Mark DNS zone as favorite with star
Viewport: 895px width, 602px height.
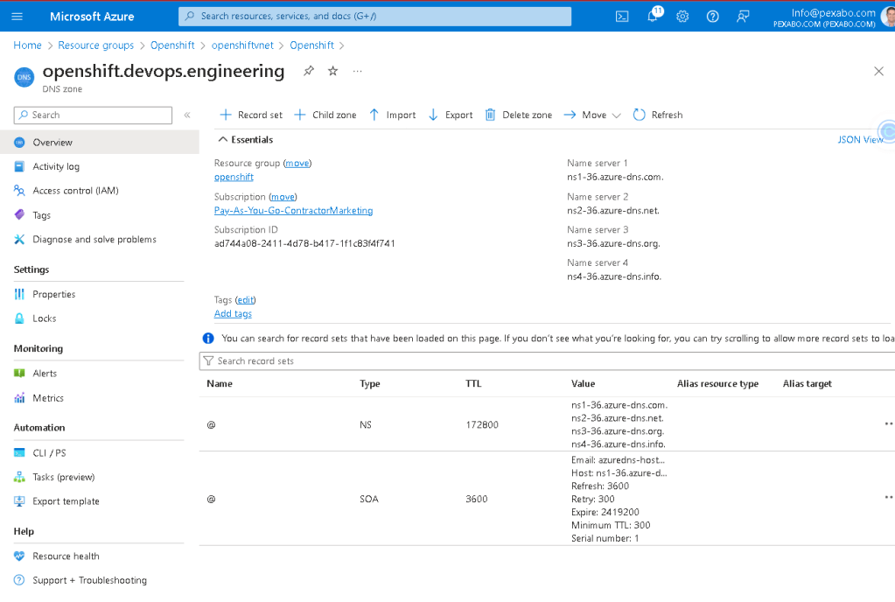pos(332,71)
